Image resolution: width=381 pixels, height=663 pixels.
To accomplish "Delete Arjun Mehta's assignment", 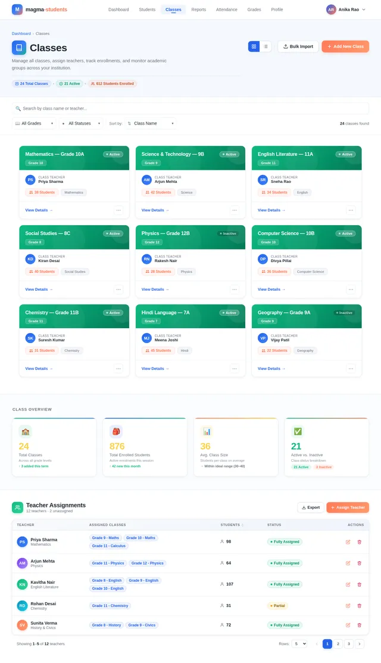I will [360, 563].
